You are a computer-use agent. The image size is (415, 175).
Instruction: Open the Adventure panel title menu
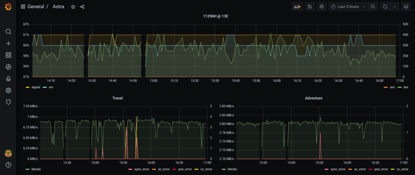314,98
